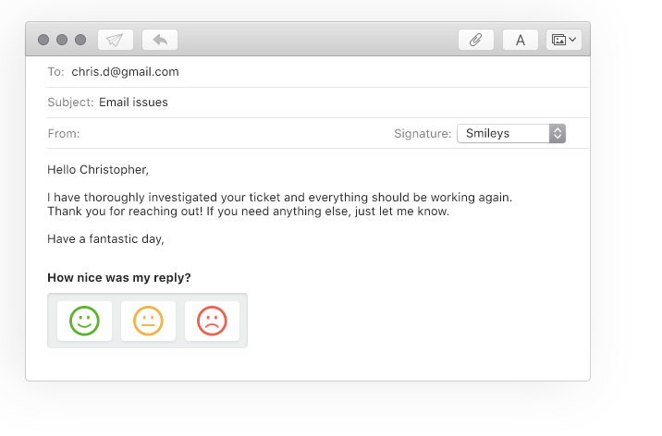Image resolution: width=662 pixels, height=436 pixels.
Task: Select the green happy smiley face
Action: [84, 321]
